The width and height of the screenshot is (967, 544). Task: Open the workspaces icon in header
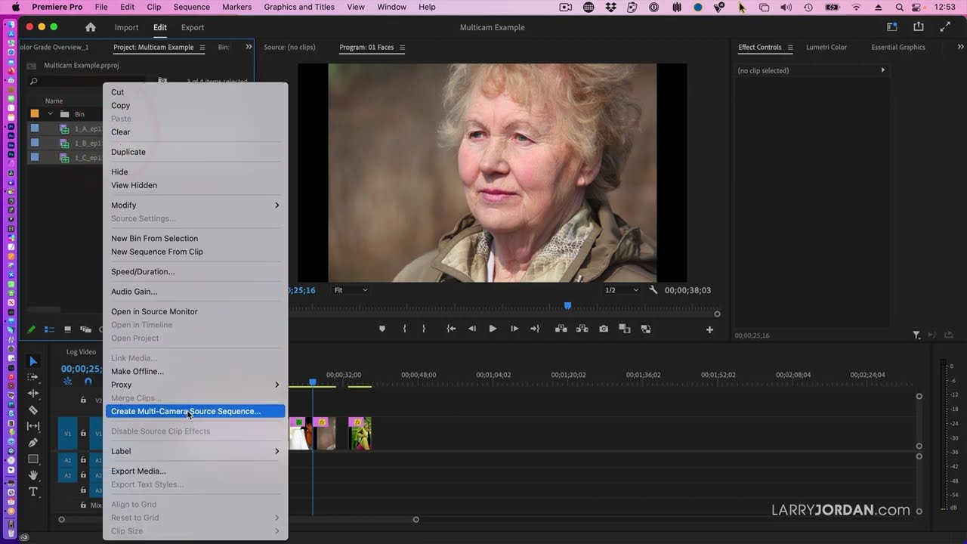click(x=891, y=27)
